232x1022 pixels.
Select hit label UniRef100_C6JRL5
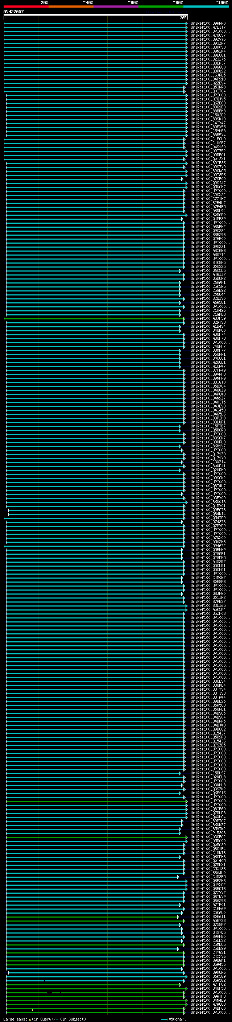click(208, 75)
